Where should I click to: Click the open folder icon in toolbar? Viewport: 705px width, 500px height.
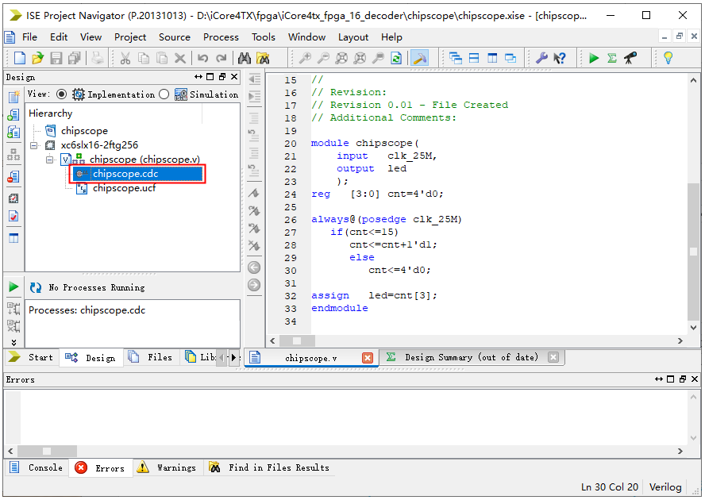click(37, 58)
